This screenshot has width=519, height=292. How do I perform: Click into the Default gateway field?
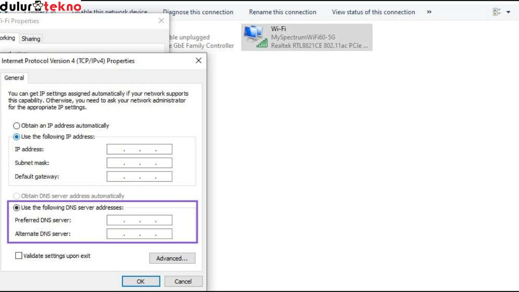[x=139, y=176]
